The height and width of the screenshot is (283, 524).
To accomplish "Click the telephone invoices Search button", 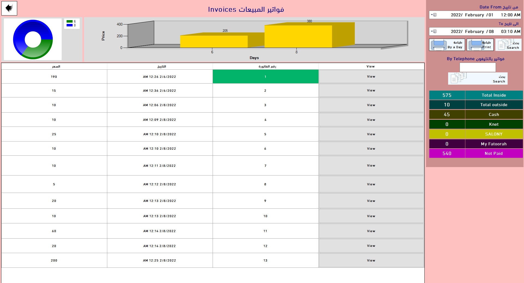I will pos(478,78).
